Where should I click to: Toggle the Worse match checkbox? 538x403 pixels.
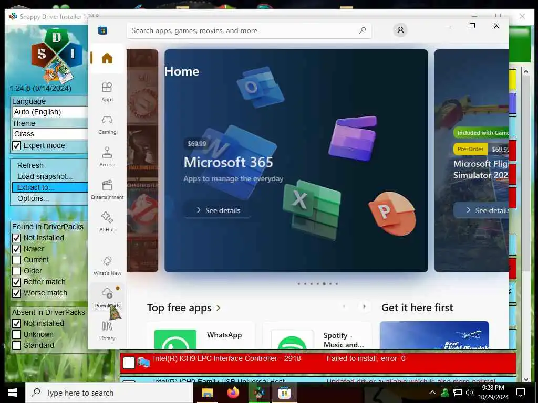16,293
